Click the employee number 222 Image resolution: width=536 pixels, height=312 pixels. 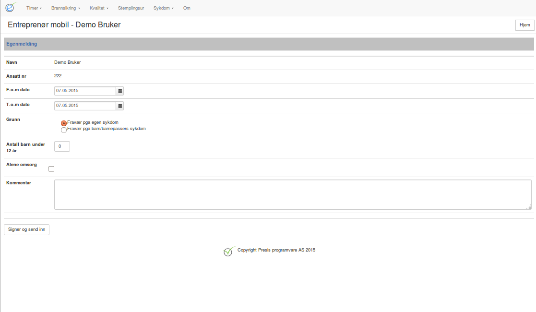click(58, 76)
